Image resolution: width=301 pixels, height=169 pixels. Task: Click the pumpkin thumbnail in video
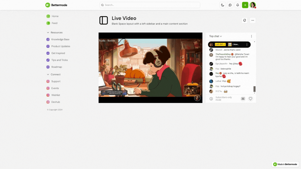pyautogui.click(x=192, y=89)
